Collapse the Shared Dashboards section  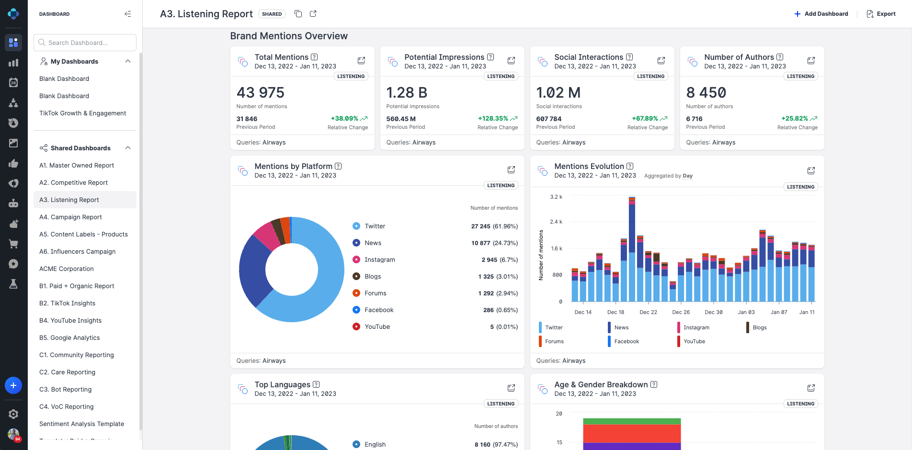(128, 148)
